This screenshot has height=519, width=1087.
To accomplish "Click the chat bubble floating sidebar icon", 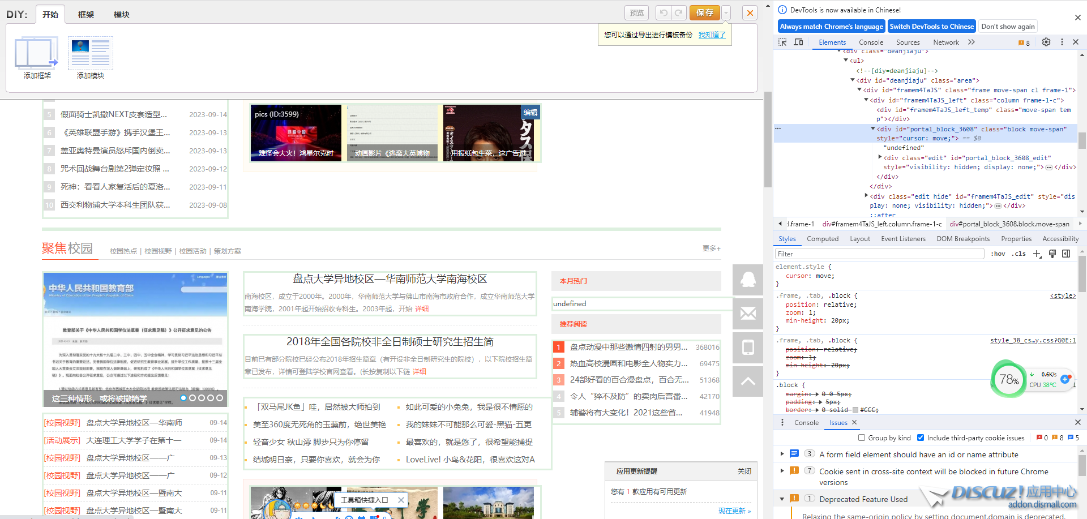I will tap(748, 280).
